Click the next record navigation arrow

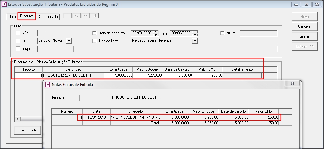pos(85,16)
